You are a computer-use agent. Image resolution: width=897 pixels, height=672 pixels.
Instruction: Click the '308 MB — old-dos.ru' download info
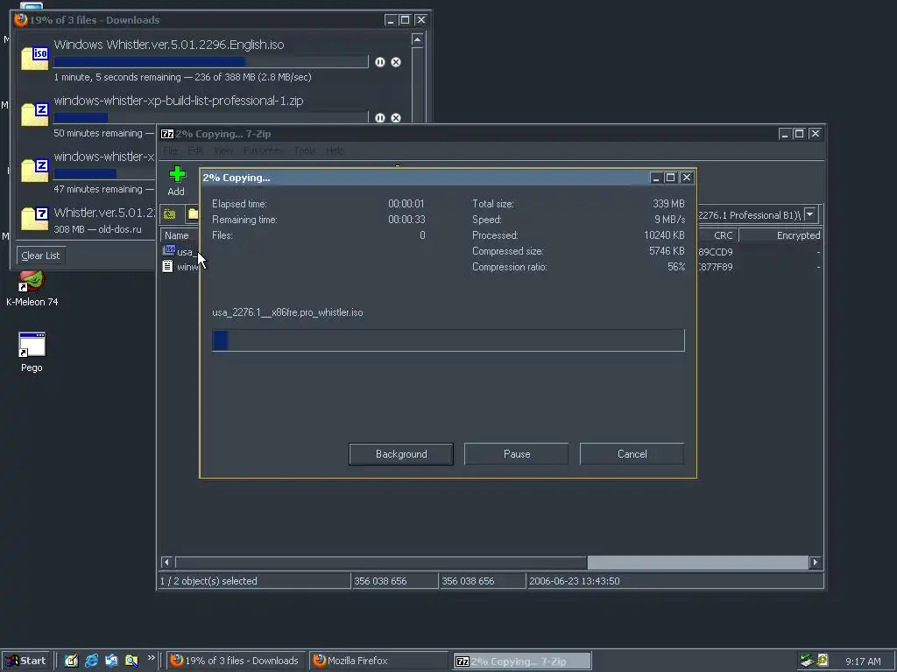click(97, 229)
